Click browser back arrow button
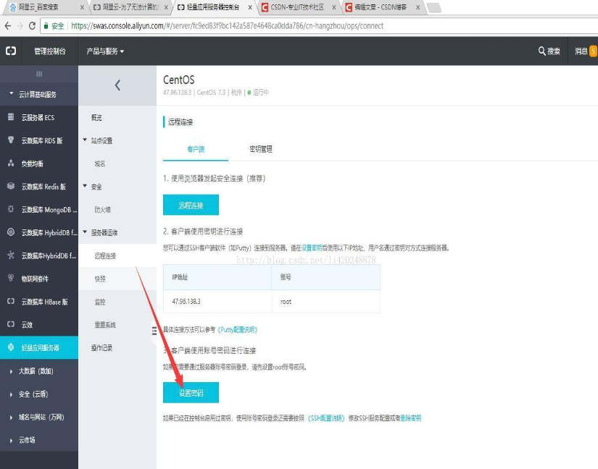 click(x=8, y=26)
